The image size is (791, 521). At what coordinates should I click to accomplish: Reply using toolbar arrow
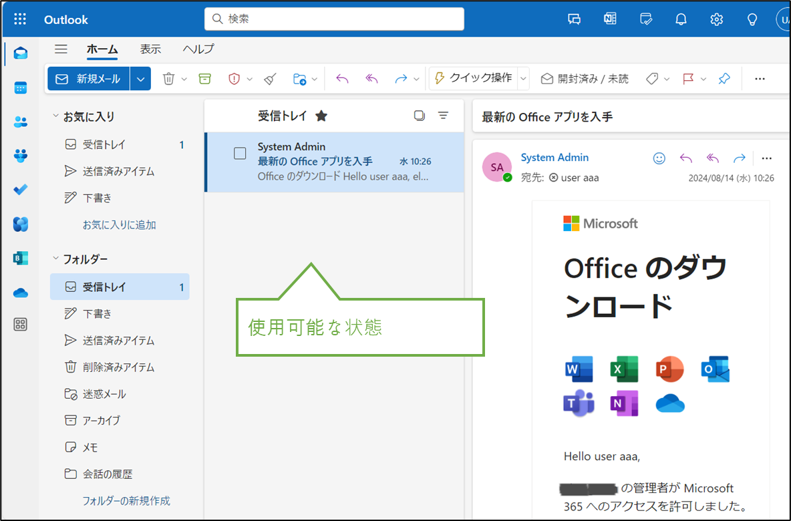[x=343, y=79]
